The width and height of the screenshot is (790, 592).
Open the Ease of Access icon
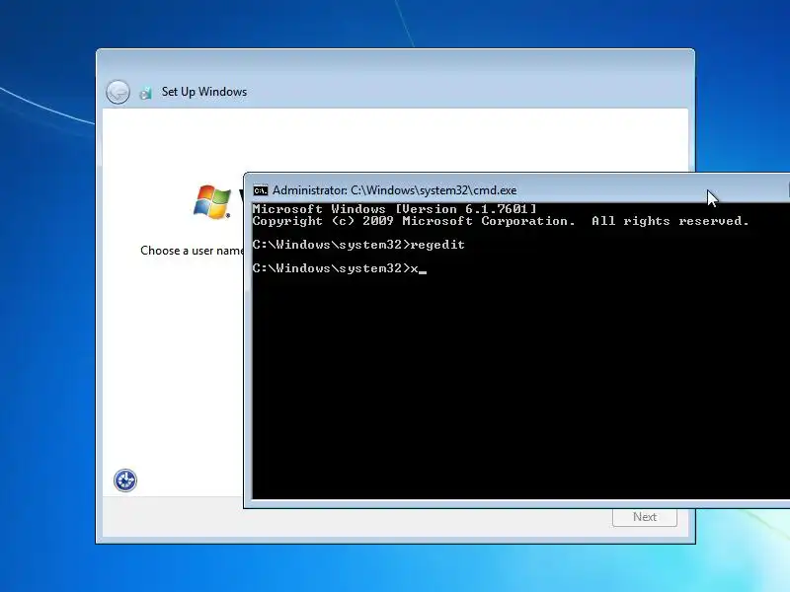pyautogui.click(x=125, y=481)
